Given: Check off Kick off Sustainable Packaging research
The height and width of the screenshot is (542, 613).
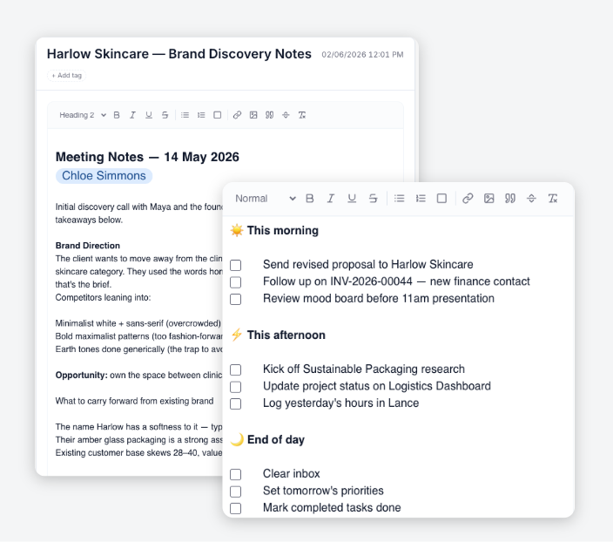Looking at the screenshot, I should coord(235,369).
